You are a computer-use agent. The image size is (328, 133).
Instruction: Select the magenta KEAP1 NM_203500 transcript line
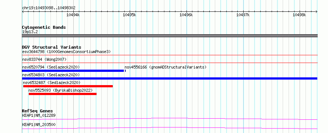click(x=170, y=128)
